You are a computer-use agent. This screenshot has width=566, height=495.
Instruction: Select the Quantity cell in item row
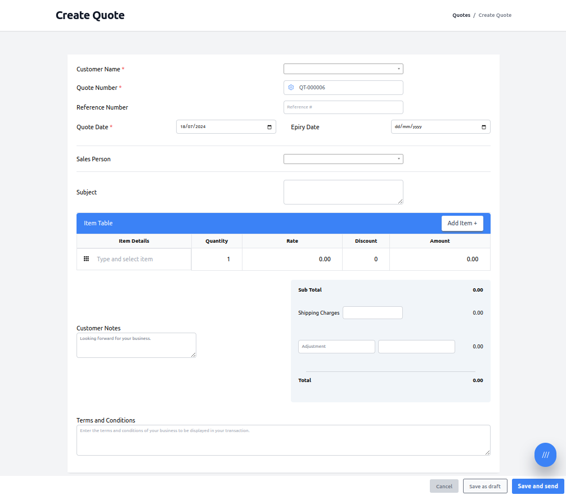[x=217, y=259]
